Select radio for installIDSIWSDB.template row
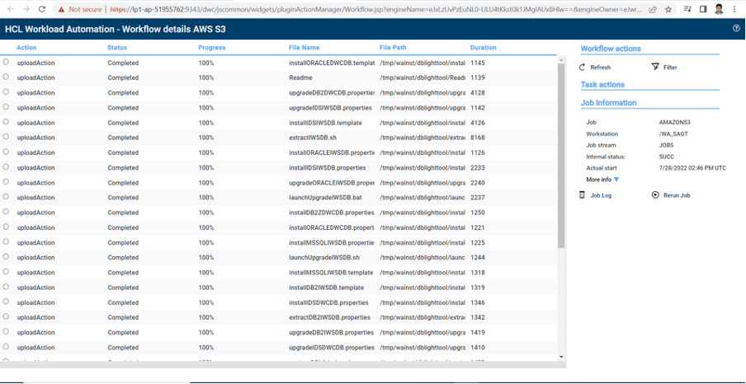 coord(6,122)
